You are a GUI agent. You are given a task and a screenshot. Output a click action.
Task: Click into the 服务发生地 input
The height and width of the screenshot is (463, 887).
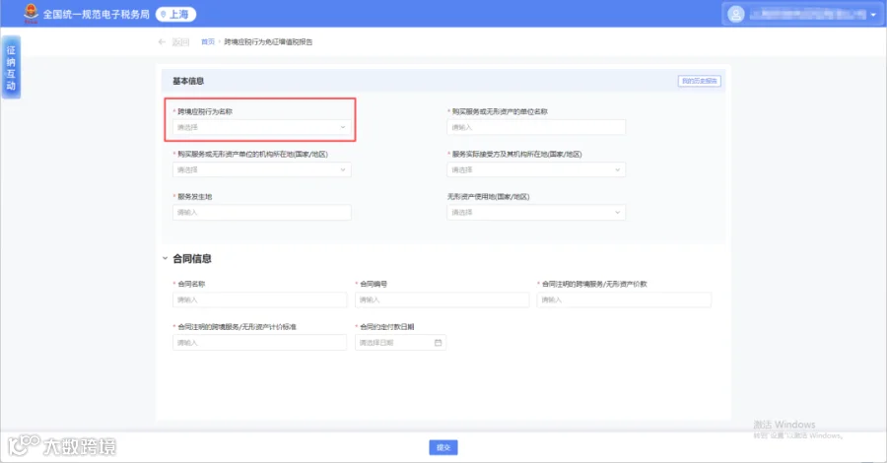pos(261,212)
